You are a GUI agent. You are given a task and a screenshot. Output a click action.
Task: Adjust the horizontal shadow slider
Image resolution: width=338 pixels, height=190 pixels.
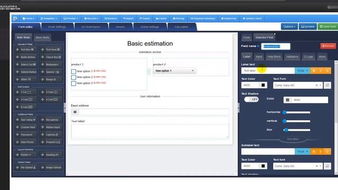point(297,112)
